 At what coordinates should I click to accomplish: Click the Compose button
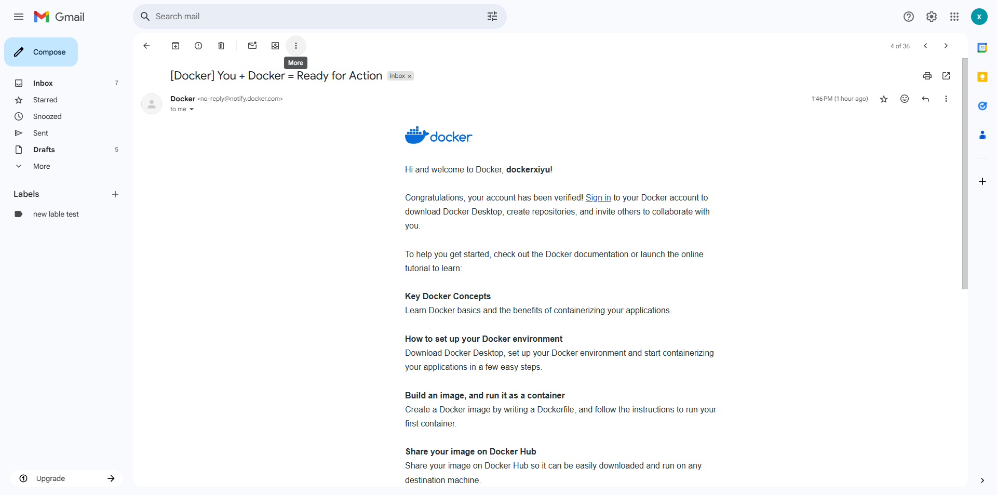[41, 52]
